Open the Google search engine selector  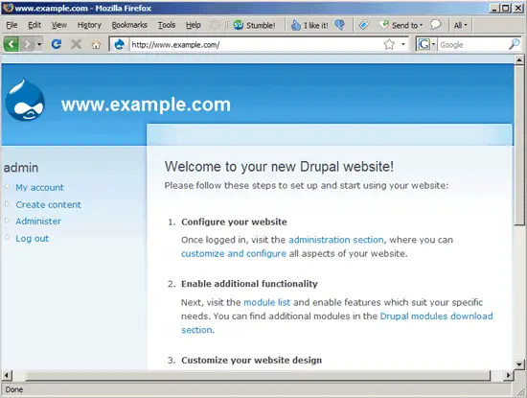pyautogui.click(x=426, y=44)
